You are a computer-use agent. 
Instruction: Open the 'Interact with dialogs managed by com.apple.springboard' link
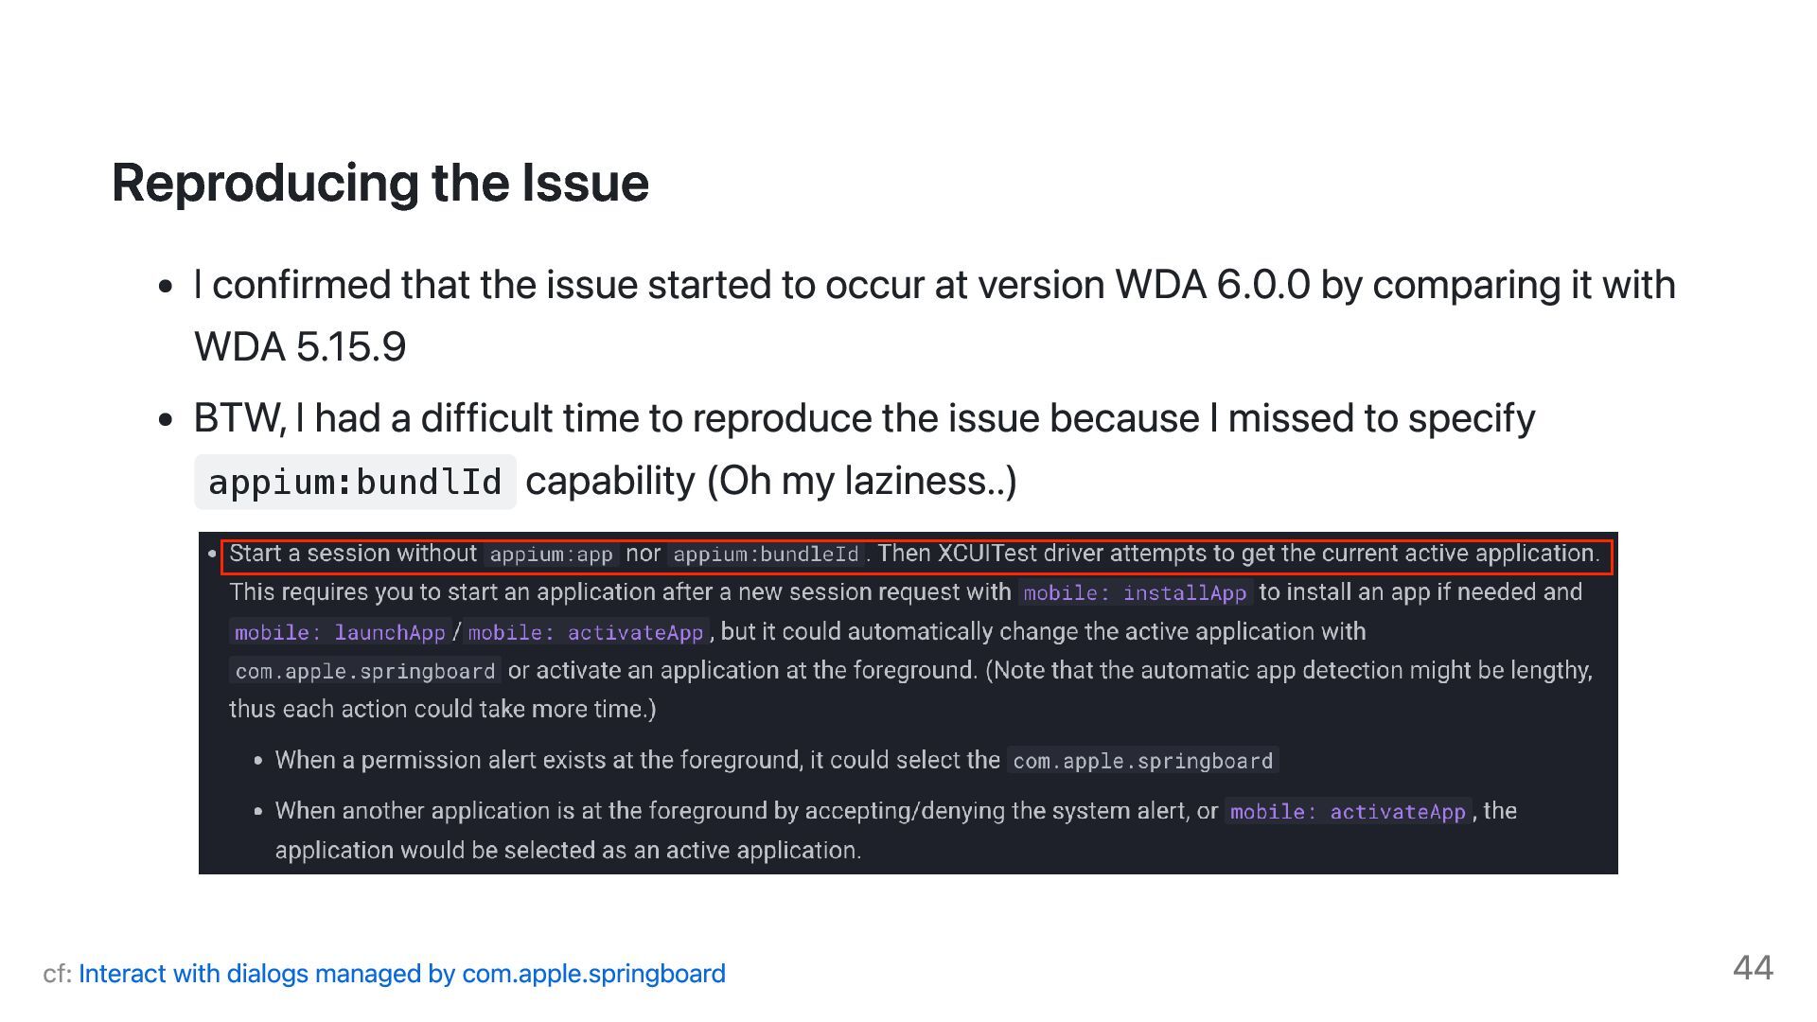(401, 974)
